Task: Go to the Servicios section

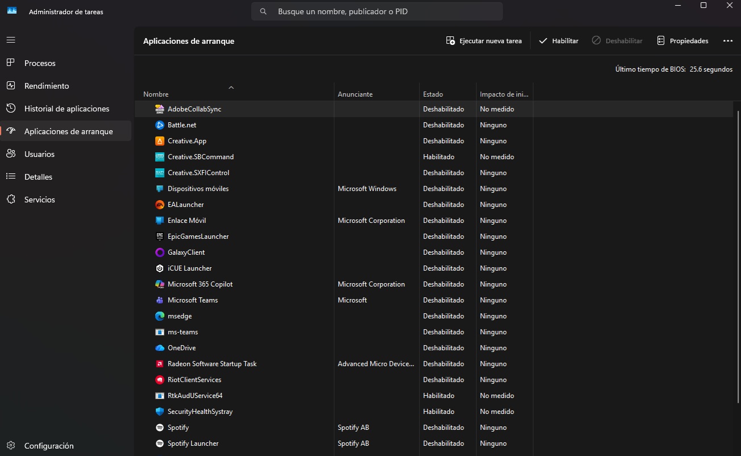Action: pyautogui.click(x=39, y=199)
